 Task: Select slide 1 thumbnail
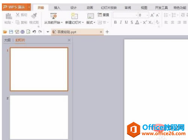39,69
